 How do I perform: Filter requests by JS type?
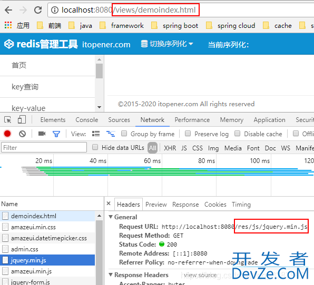pyautogui.click(x=184, y=148)
